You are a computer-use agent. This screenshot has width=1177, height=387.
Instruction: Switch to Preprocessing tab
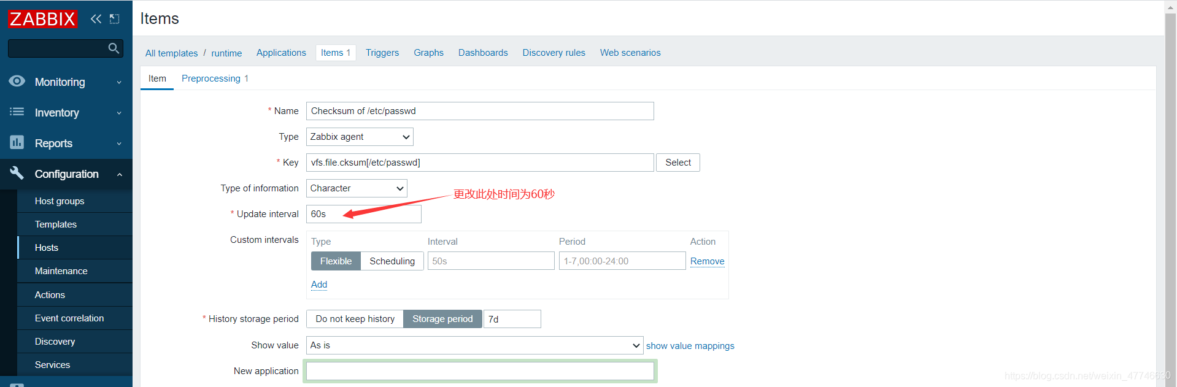coord(215,79)
